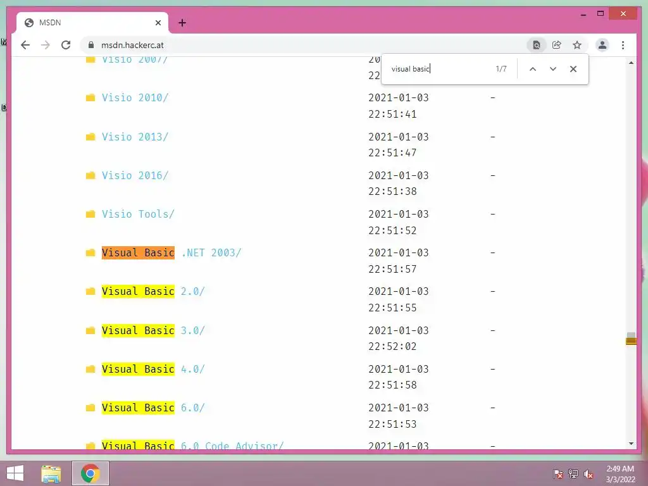Click folder icon beside Visio 2013/
The height and width of the screenshot is (486, 648).
click(90, 137)
